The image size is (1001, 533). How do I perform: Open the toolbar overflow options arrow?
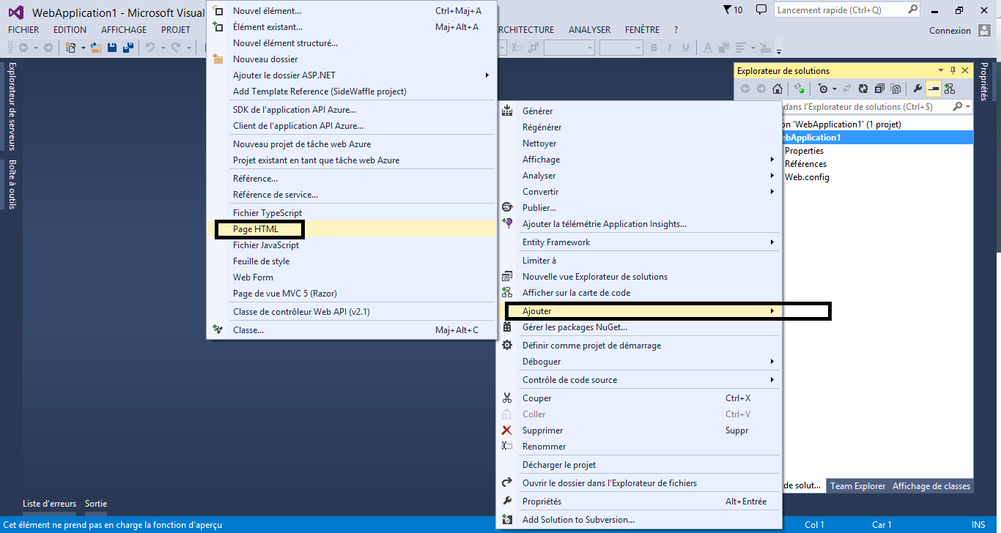point(779,51)
